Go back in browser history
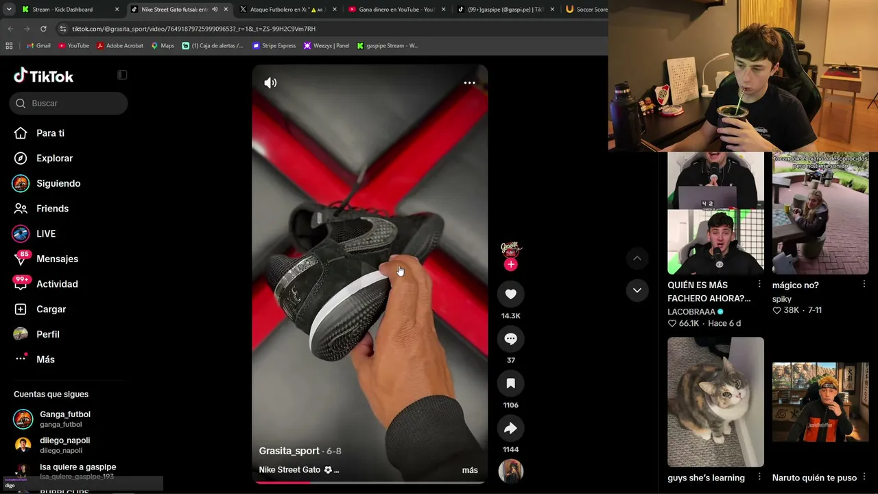The height and width of the screenshot is (494, 878). pyautogui.click(x=10, y=29)
